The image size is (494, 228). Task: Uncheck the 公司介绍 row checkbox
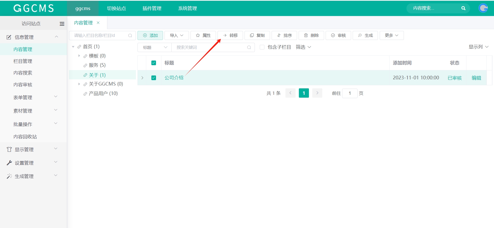pyautogui.click(x=154, y=78)
